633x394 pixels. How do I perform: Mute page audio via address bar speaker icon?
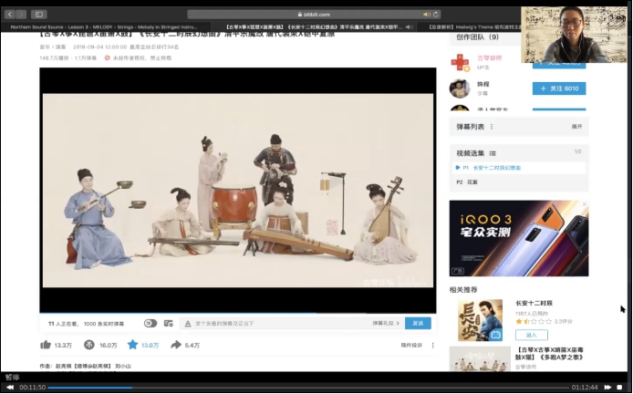[x=426, y=15]
